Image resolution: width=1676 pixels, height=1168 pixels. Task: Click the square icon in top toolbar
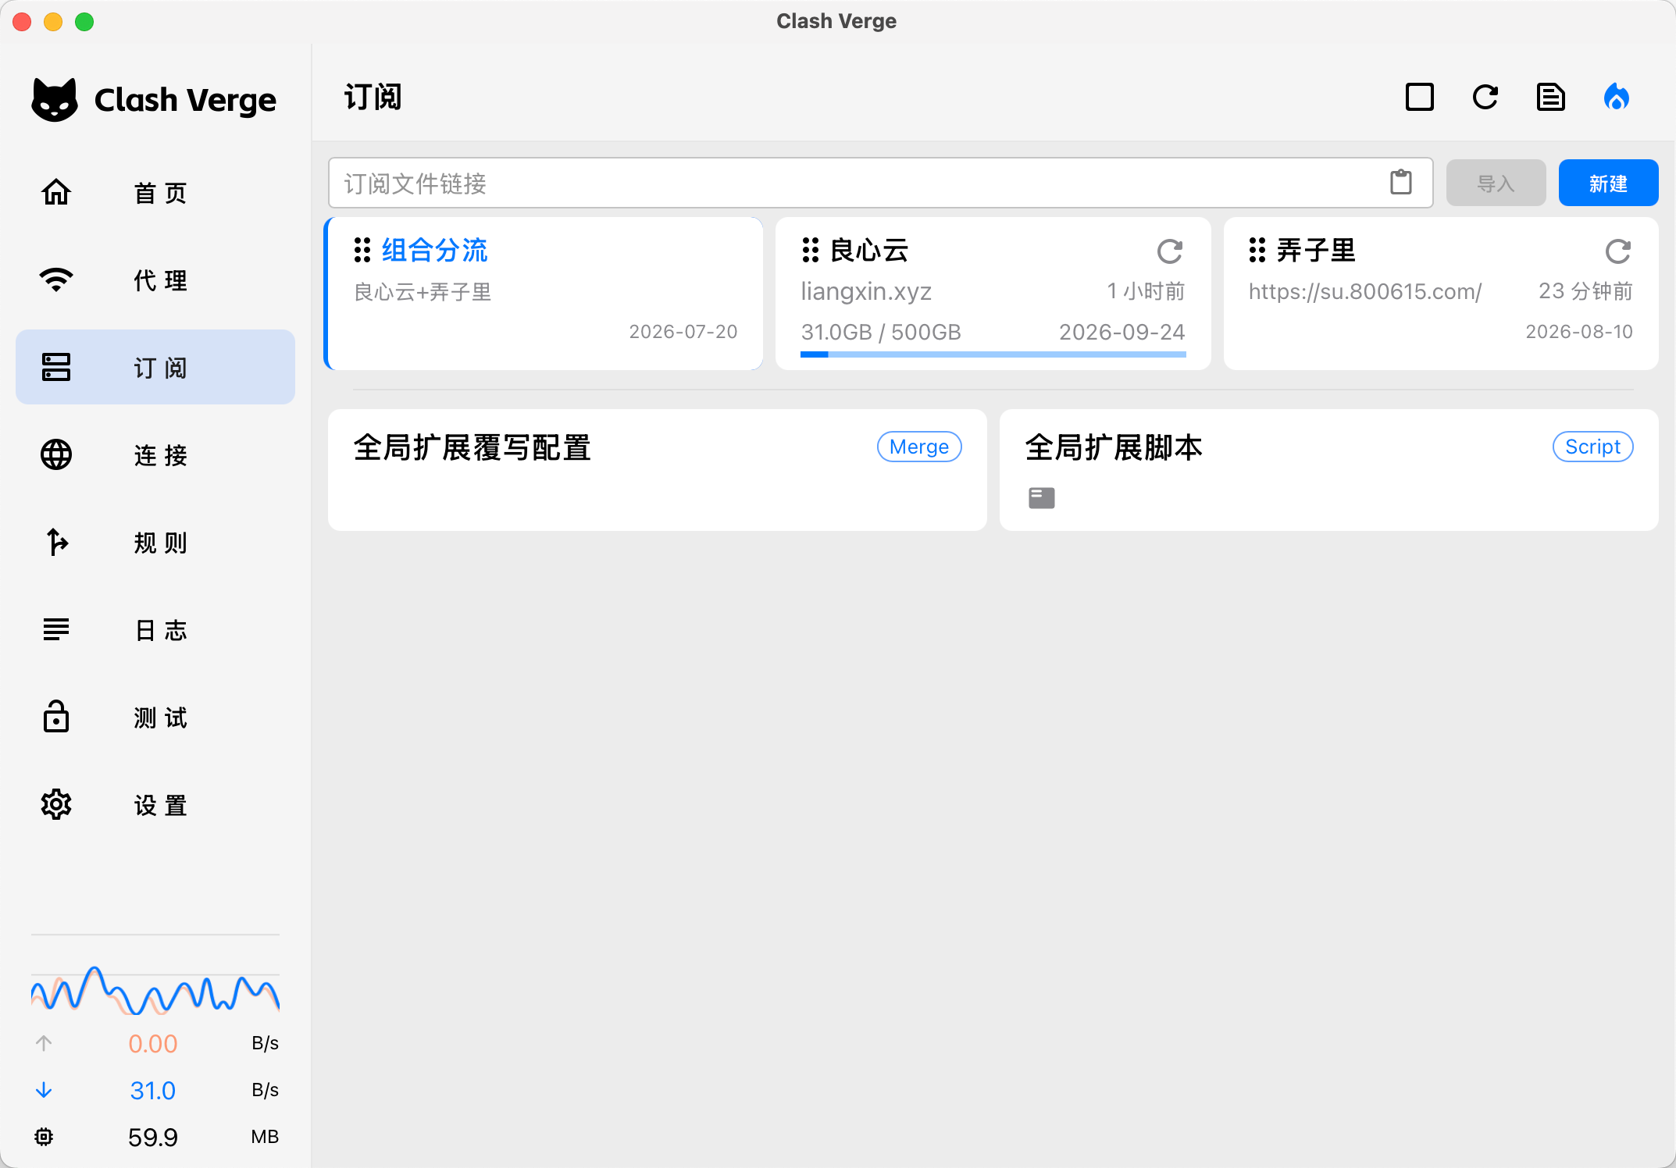point(1420,98)
